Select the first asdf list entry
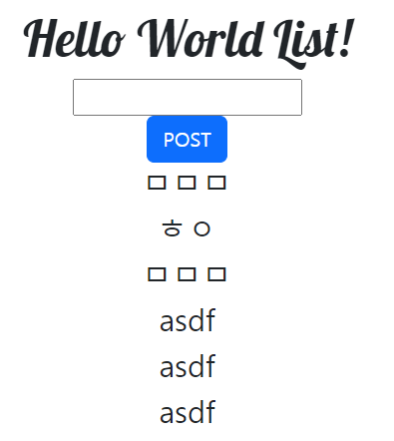This screenshot has width=394, height=441. point(188,320)
